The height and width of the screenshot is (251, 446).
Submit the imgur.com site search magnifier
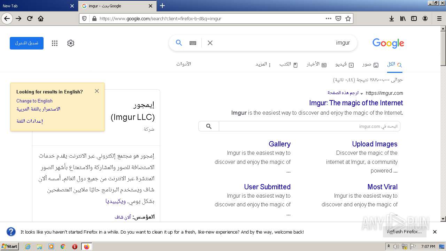click(x=209, y=126)
